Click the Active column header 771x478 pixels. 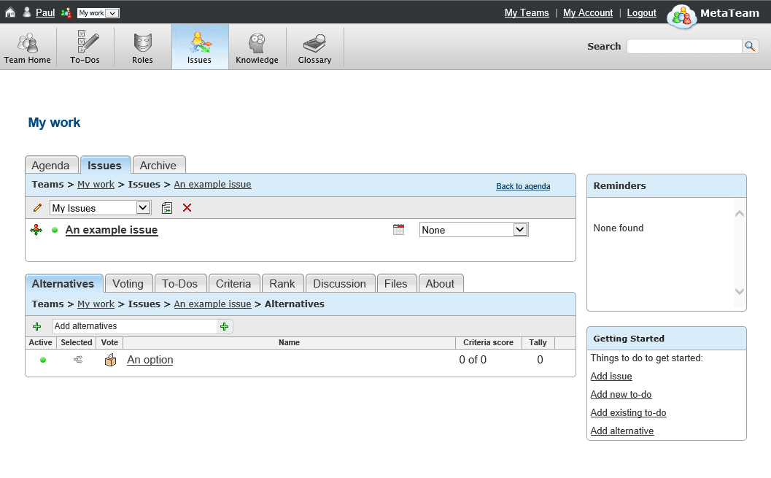(x=40, y=343)
